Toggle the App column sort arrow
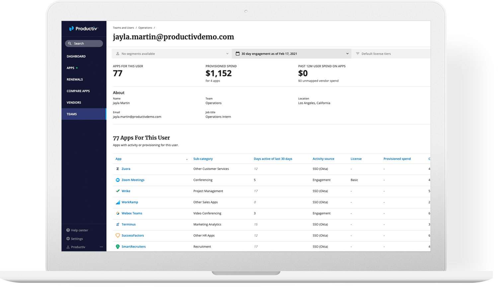498x289 pixels. [x=187, y=159]
